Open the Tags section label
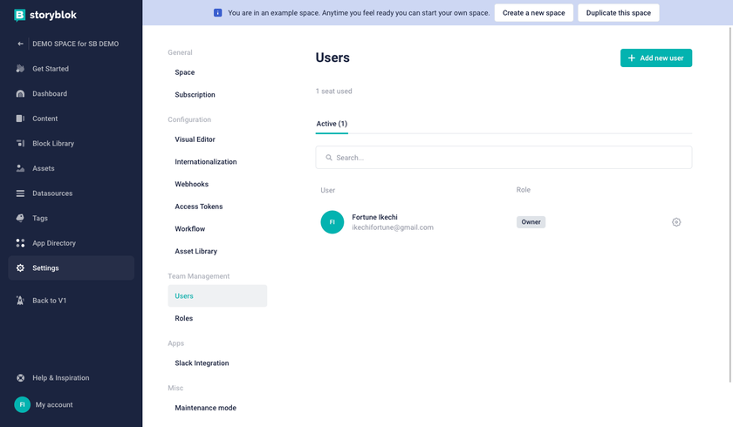 (40, 218)
